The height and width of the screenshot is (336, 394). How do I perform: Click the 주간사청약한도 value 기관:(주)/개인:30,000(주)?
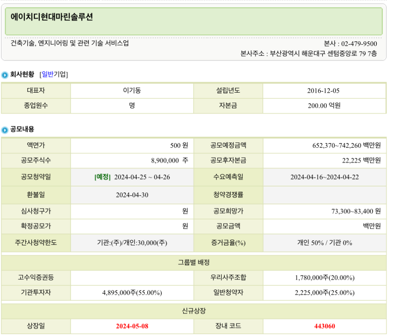point(132,243)
